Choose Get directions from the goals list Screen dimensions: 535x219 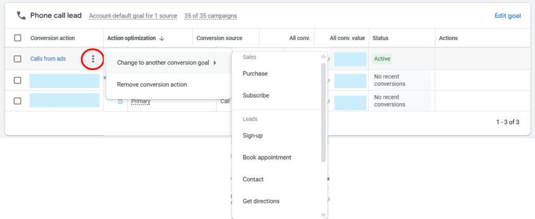click(261, 201)
